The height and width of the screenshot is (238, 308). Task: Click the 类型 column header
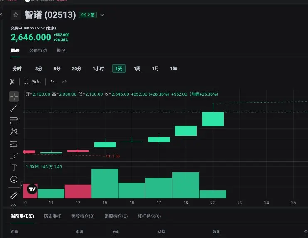pyautogui.click(x=161, y=232)
